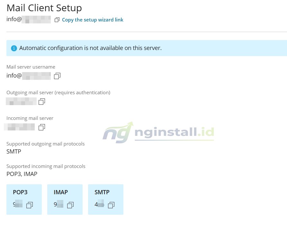
Task: Copy the outgoing mail server address
Action: pyautogui.click(x=41, y=102)
